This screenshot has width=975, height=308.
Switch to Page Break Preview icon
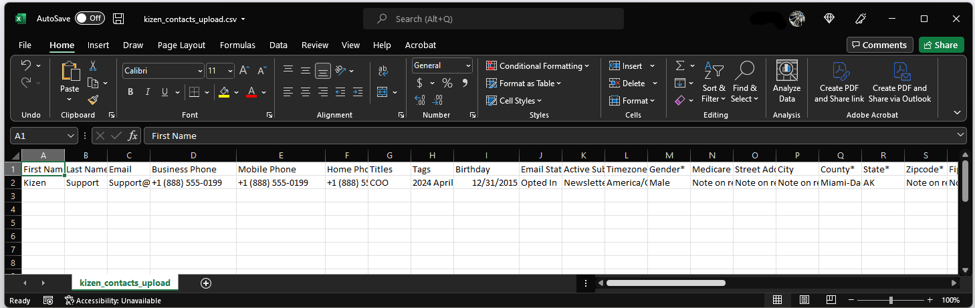[830, 300]
